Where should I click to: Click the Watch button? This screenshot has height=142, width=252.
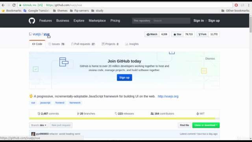coord(152,34)
